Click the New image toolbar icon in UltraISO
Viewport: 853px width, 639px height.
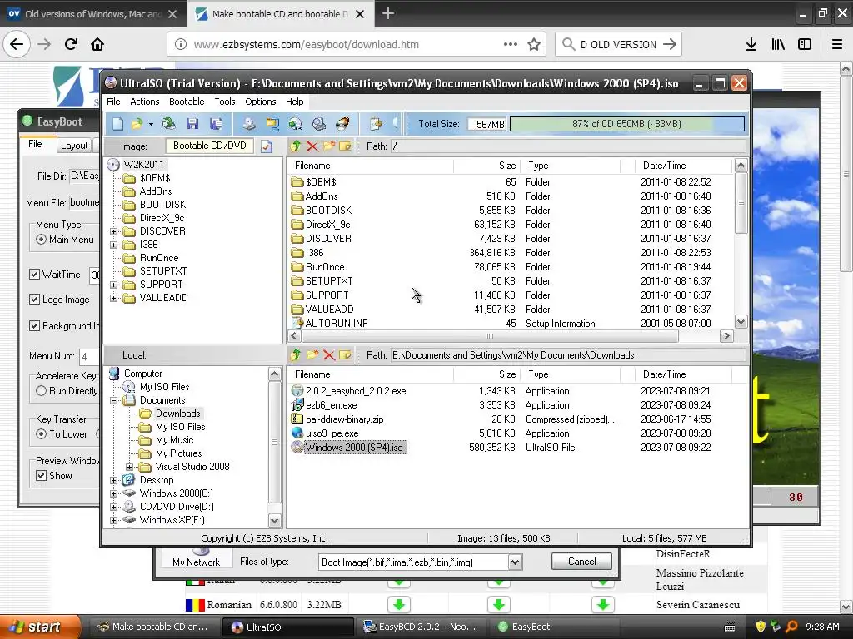(x=117, y=124)
